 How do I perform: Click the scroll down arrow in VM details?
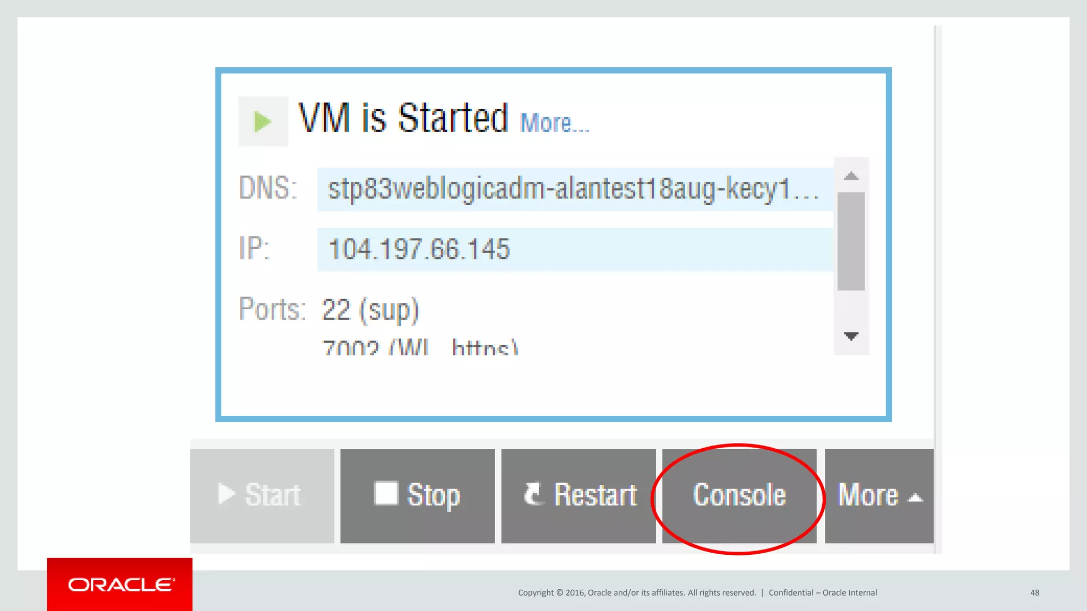pos(851,336)
